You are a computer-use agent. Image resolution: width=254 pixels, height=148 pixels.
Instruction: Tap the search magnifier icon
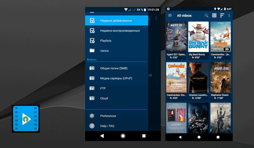point(207,16)
